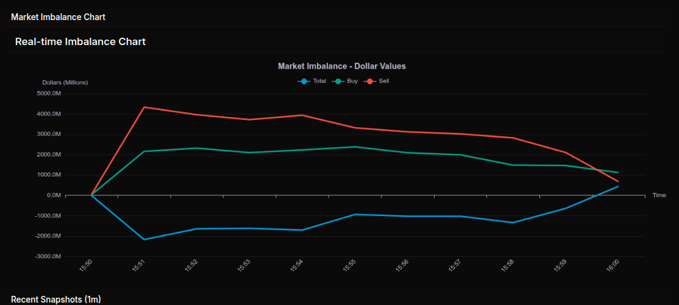Select the Total line lowest point at 15:51
679x305 pixels.
pos(144,239)
